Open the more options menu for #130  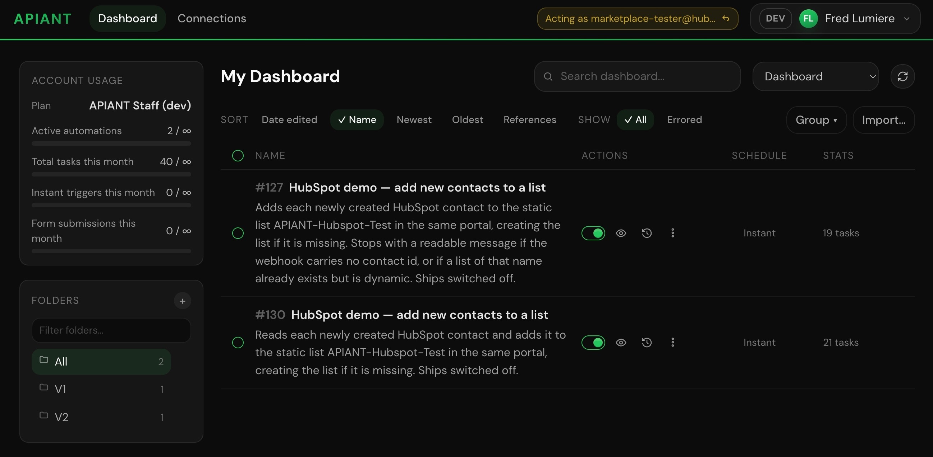coord(672,342)
